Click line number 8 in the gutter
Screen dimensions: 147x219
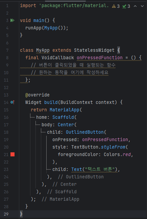7,58
